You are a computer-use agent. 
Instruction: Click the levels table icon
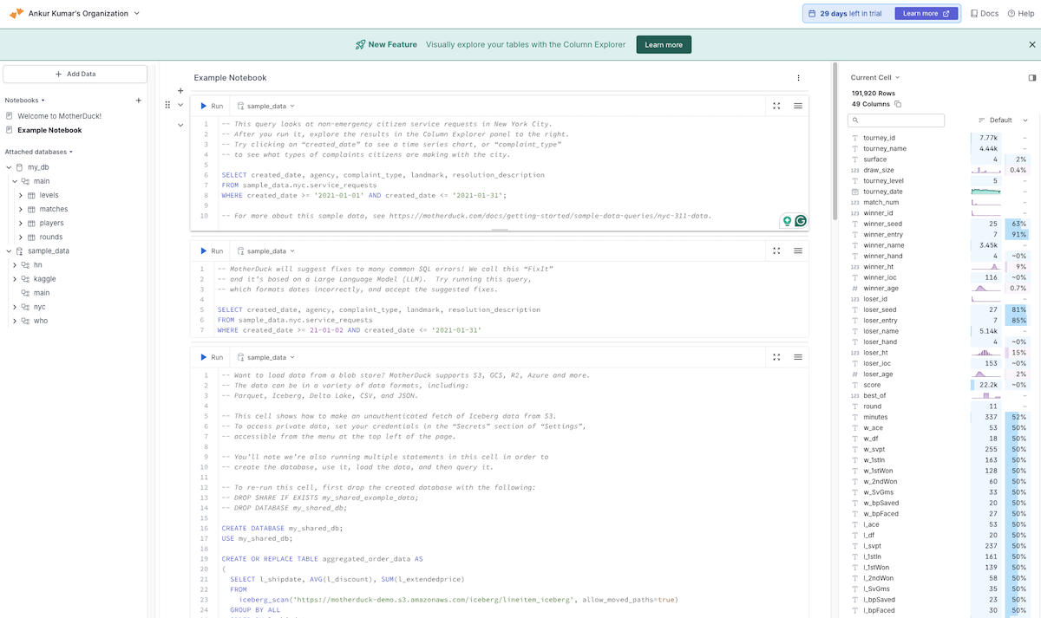point(32,195)
